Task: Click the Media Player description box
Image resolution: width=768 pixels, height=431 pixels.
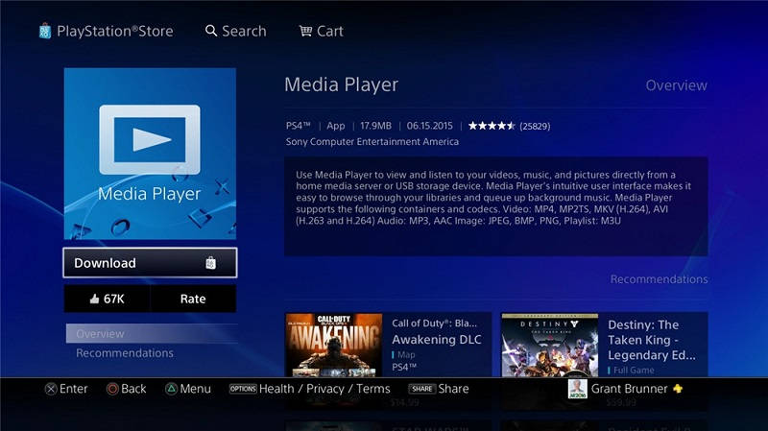Action: [x=495, y=206]
